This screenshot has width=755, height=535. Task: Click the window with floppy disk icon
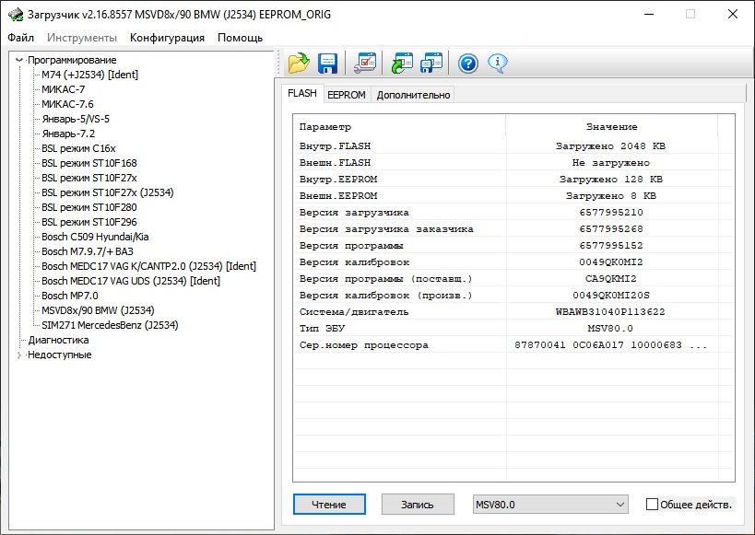tap(431, 64)
